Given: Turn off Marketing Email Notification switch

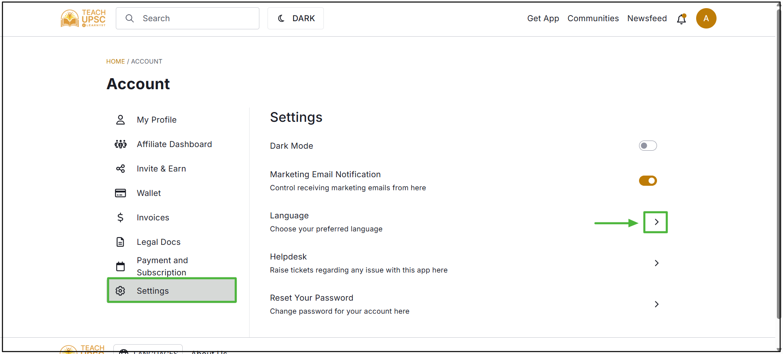Looking at the screenshot, I should coord(648,180).
